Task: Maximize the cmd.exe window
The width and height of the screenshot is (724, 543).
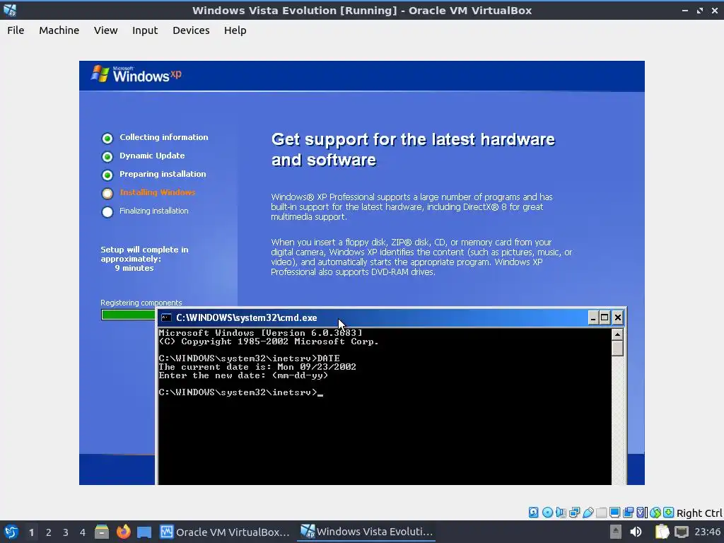Action: 605,317
